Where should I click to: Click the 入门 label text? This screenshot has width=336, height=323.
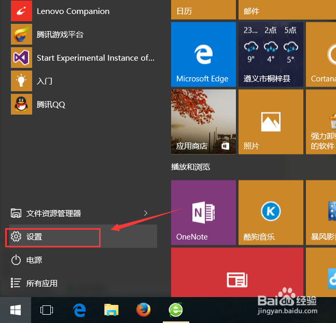click(x=45, y=81)
